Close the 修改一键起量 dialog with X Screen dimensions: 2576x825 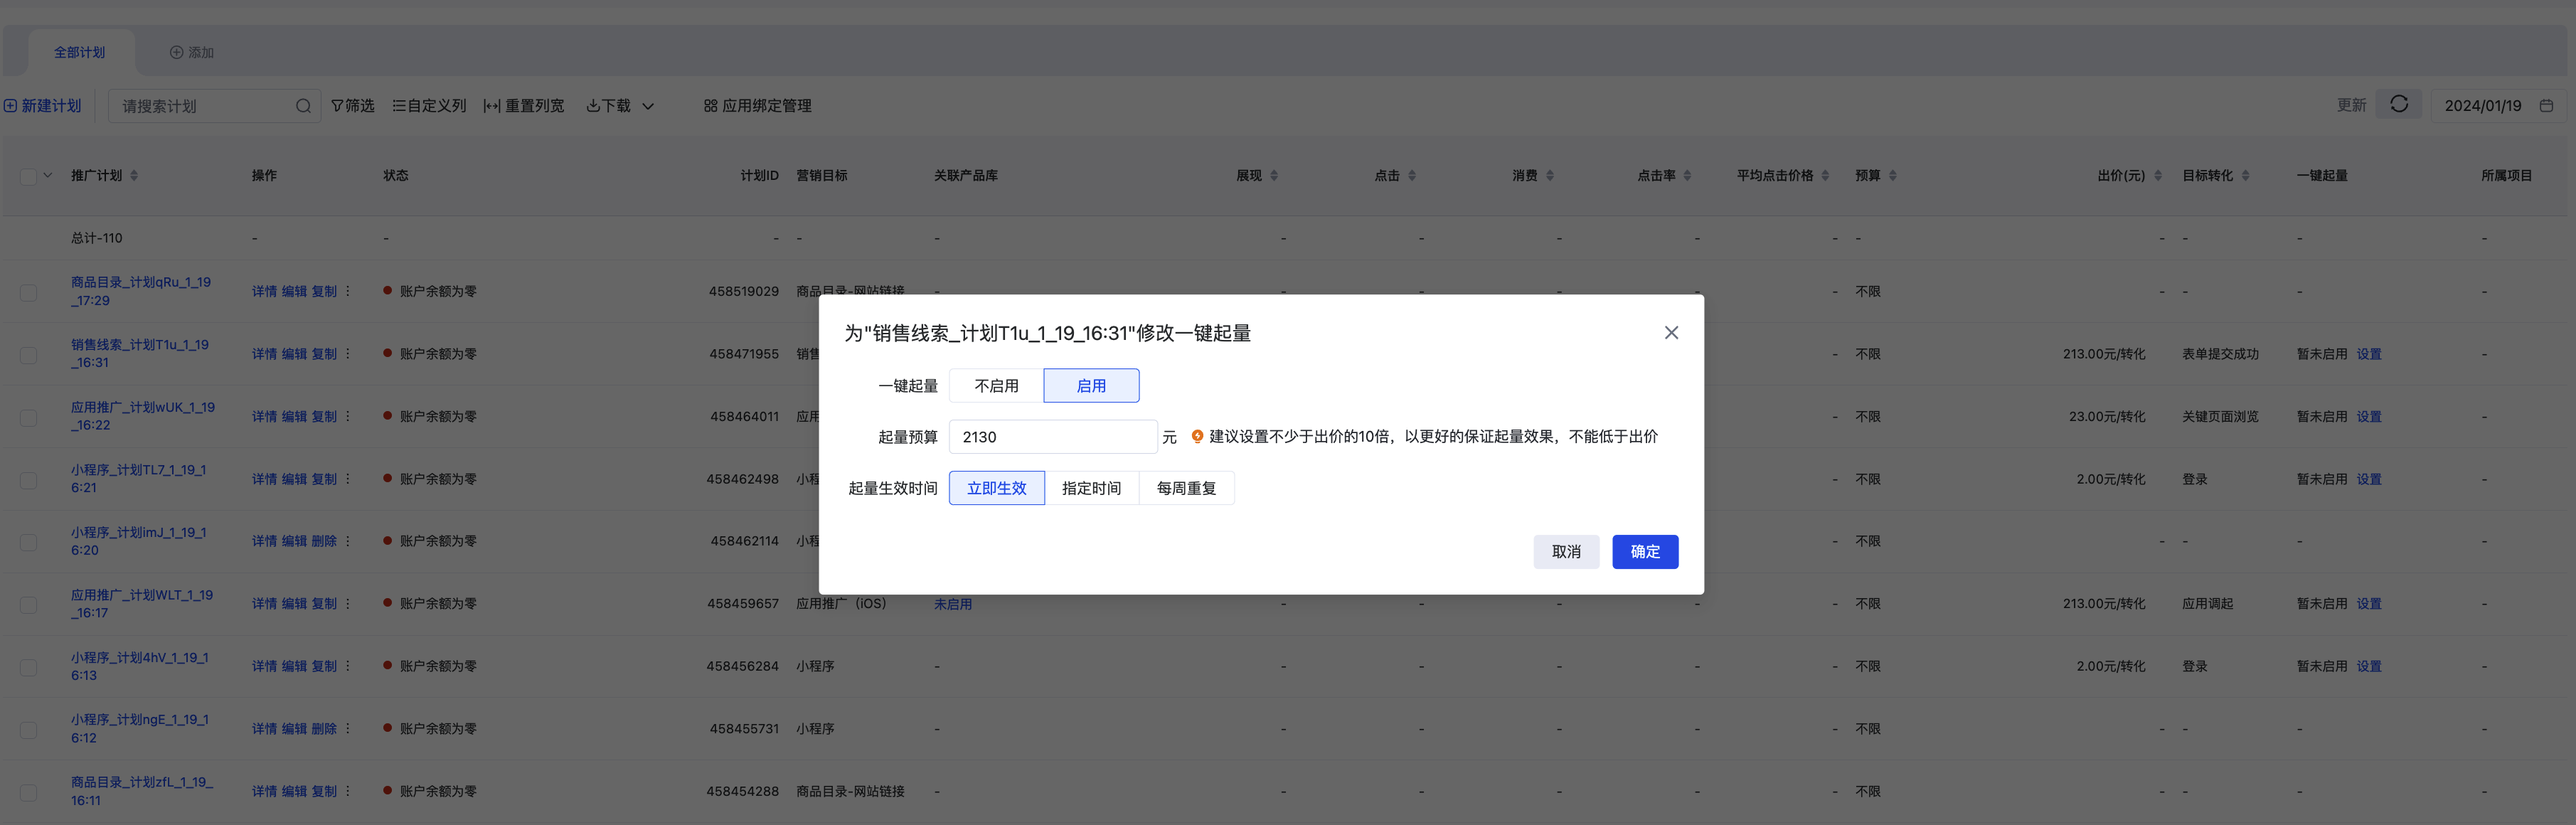[x=1670, y=333]
